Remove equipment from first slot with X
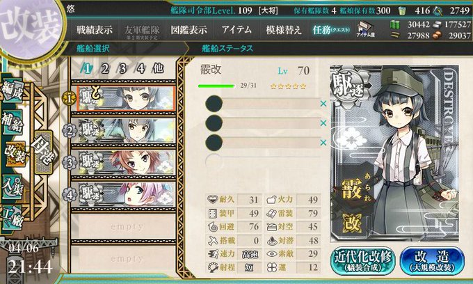This screenshot has height=284, width=473. [x=323, y=104]
